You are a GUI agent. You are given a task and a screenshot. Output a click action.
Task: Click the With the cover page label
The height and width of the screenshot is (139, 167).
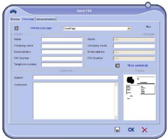click(x=41, y=28)
